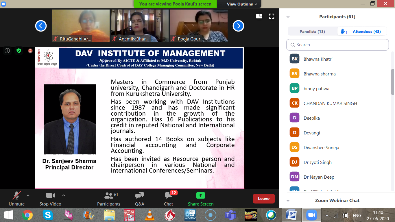Click the green encryption shield icon
Viewport: 395px width, 222px height.
click(x=19, y=51)
